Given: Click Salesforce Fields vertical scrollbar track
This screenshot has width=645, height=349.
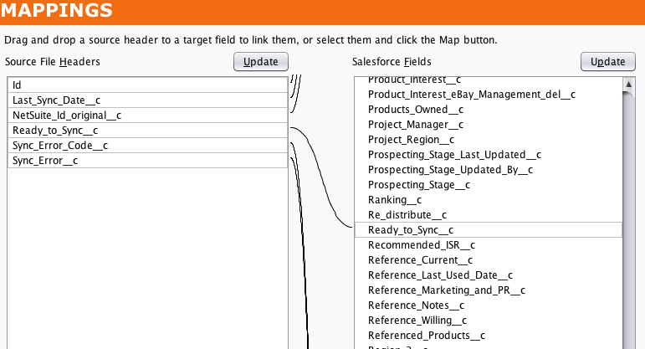Looking at the screenshot, I should click(627, 251).
